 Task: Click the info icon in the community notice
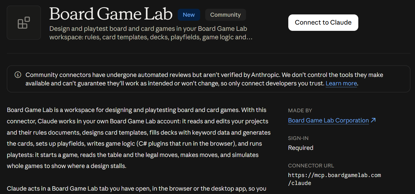[x=18, y=75]
